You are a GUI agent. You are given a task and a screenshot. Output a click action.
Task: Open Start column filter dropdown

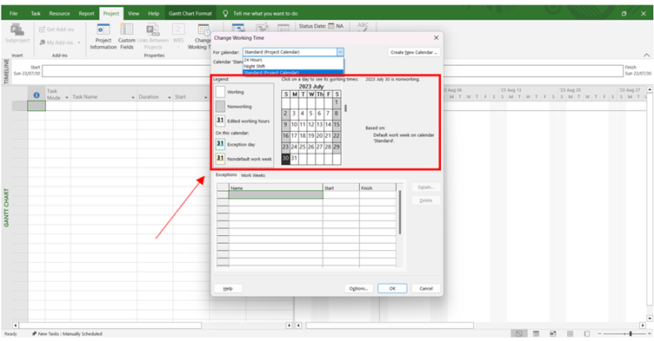[x=205, y=97]
